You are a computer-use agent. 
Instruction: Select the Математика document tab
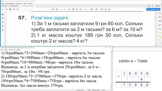pyautogui.click(x=28, y=6)
